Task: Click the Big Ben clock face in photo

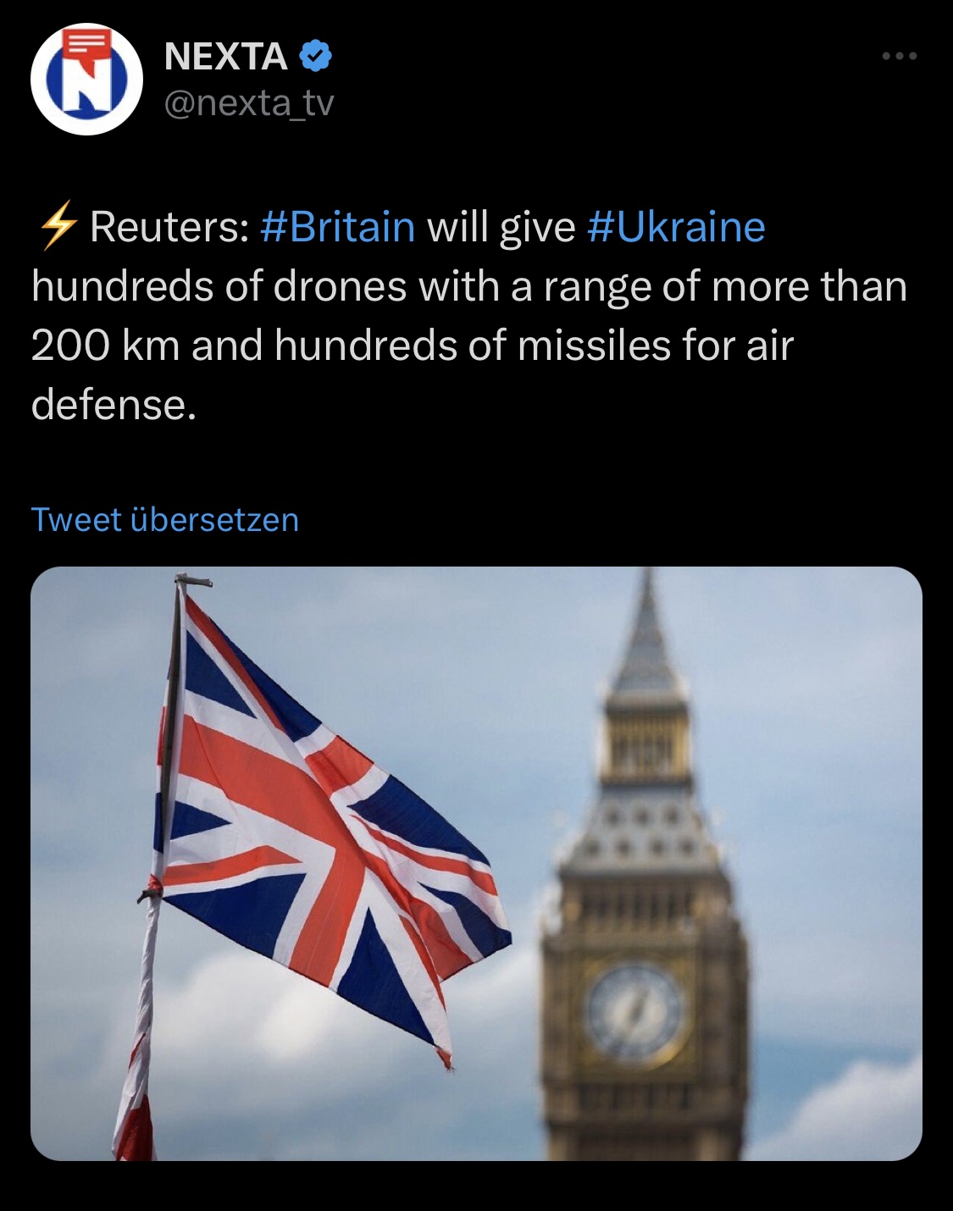Action: (x=635, y=1012)
